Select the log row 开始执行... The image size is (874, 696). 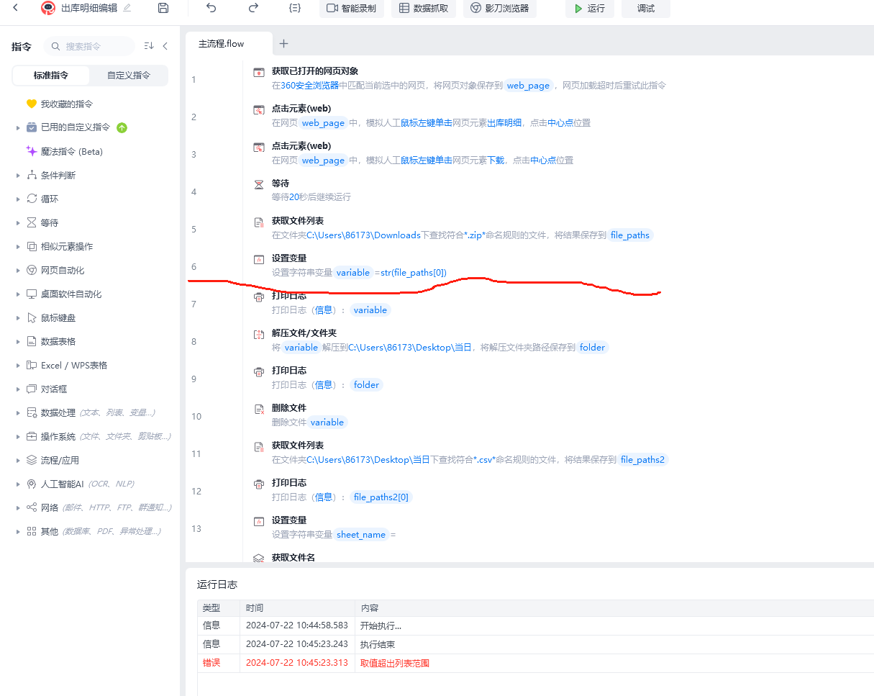point(535,625)
